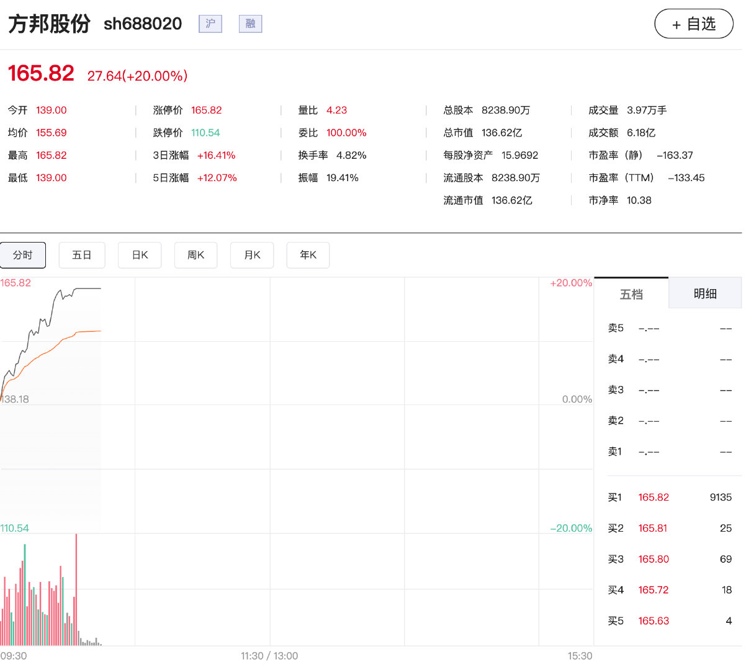
Task: Click 总股本 value 8238.90万
Action: [506, 110]
